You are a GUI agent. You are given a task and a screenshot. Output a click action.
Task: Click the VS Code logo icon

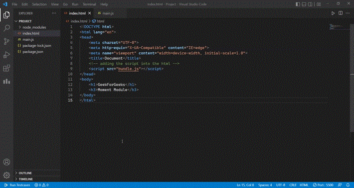(x=5, y=4)
